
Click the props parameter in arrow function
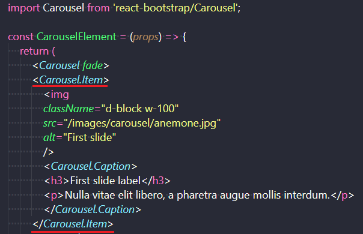145,37
